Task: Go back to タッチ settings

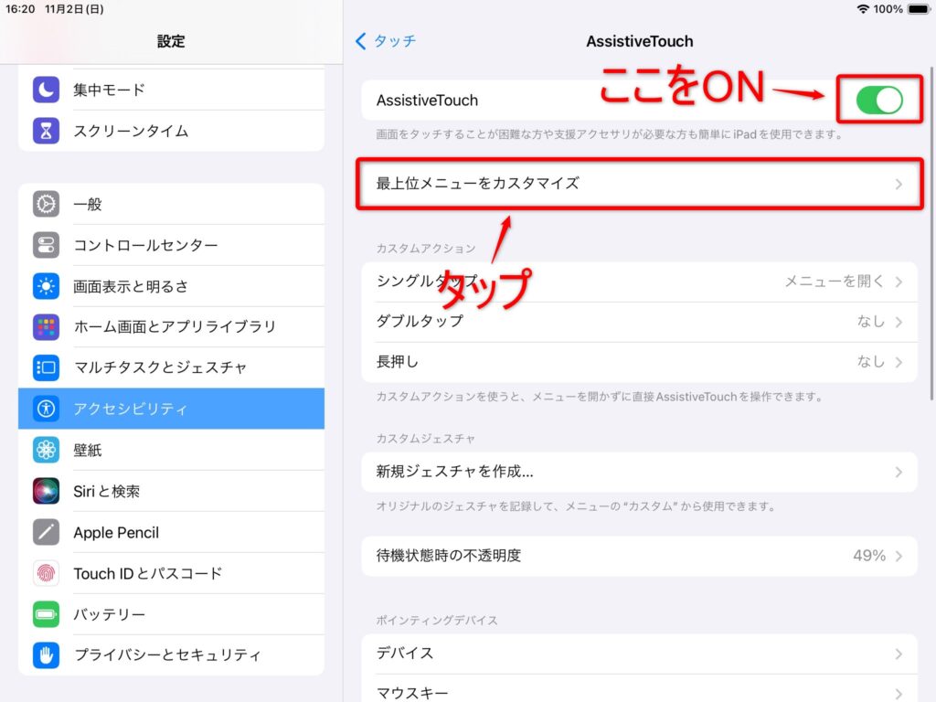Action: click(x=386, y=41)
